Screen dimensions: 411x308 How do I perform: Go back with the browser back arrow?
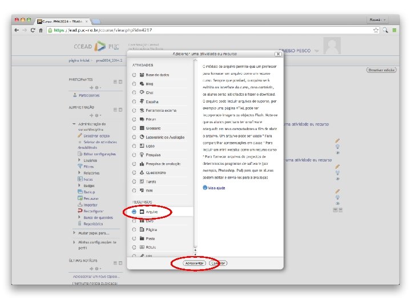tap(17, 30)
